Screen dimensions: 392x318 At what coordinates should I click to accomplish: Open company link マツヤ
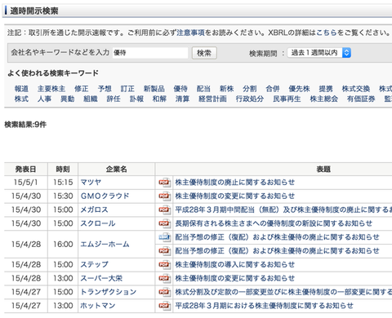[x=91, y=182]
